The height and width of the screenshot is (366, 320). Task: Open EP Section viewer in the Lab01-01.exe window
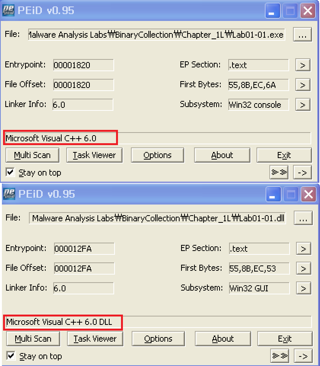[x=302, y=65]
